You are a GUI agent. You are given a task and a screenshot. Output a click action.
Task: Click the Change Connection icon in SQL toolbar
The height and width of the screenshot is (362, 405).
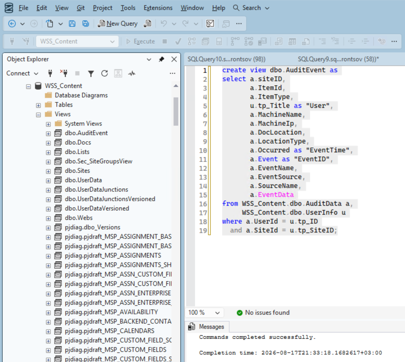(x=26, y=42)
